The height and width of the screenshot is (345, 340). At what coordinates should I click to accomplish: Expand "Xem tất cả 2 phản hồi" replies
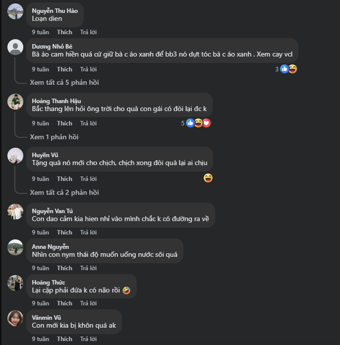coord(64,192)
